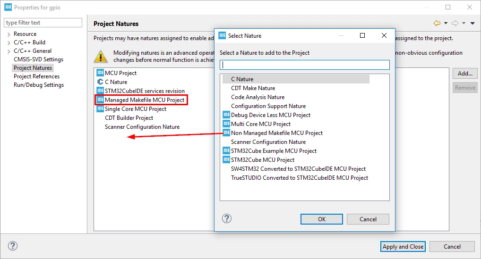Click IDE icon beside Debug Device Less MCU Project
Image resolution: width=481 pixels, height=259 pixels.
[x=226, y=115]
